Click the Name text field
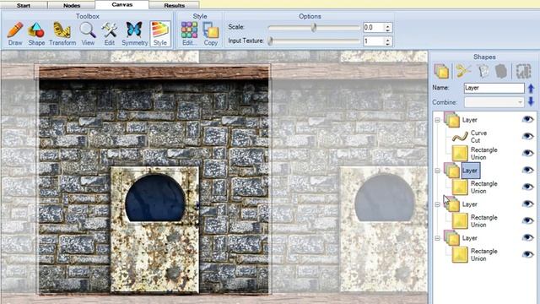This screenshot has height=304, width=540. coord(494,88)
